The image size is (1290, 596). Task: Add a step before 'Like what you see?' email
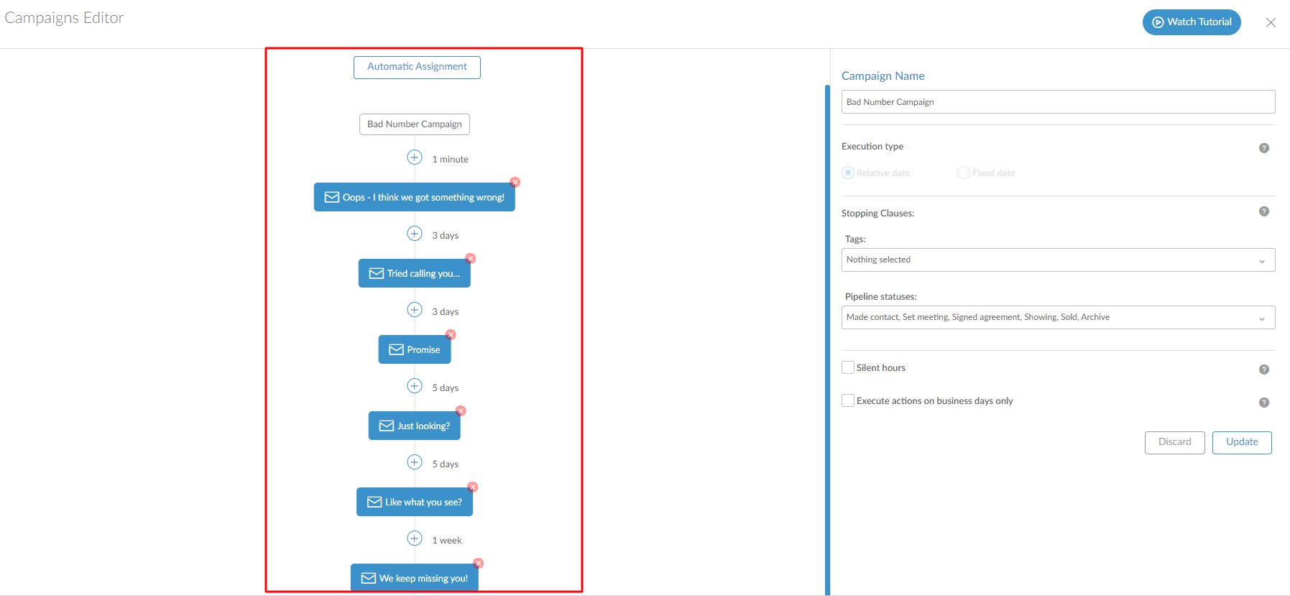point(415,462)
